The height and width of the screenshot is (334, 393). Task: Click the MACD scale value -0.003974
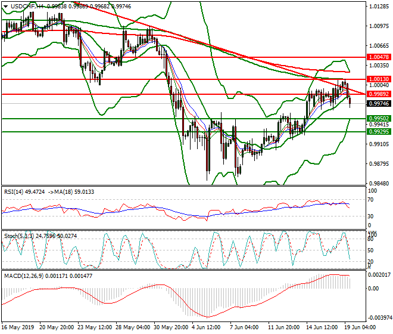tap(379, 318)
